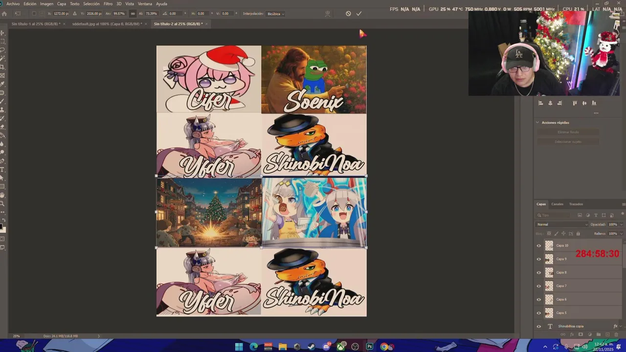Viewport: 626px width, 352px height.
Task: Click the add layer mask icon
Action: pos(581,334)
